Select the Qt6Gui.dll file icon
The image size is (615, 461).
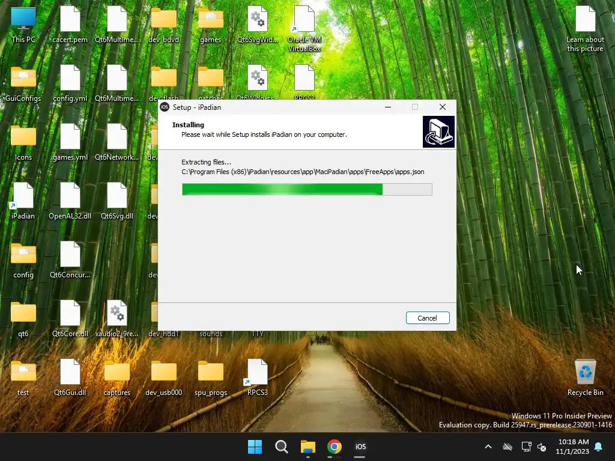70,378
